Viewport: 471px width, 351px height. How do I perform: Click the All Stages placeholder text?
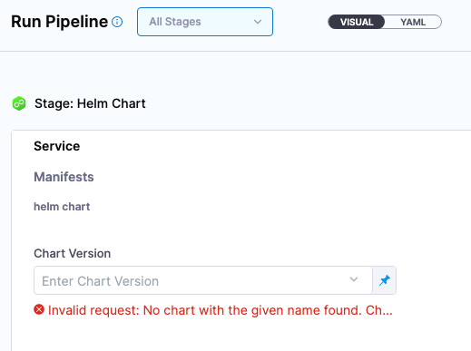[x=175, y=22]
